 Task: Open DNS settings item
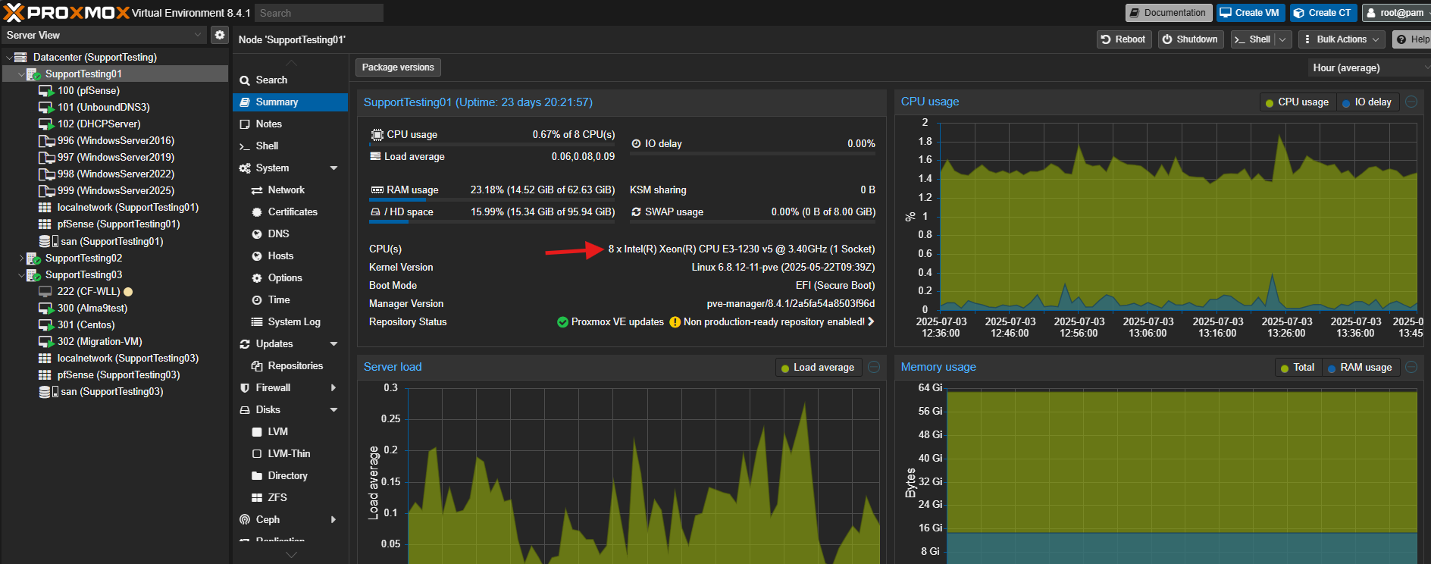click(x=290, y=233)
